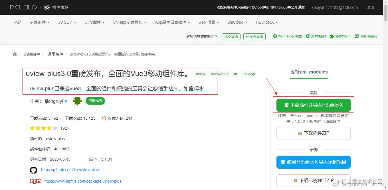Click the rating count (92)
The image size is (388, 190).
pos(65,128)
